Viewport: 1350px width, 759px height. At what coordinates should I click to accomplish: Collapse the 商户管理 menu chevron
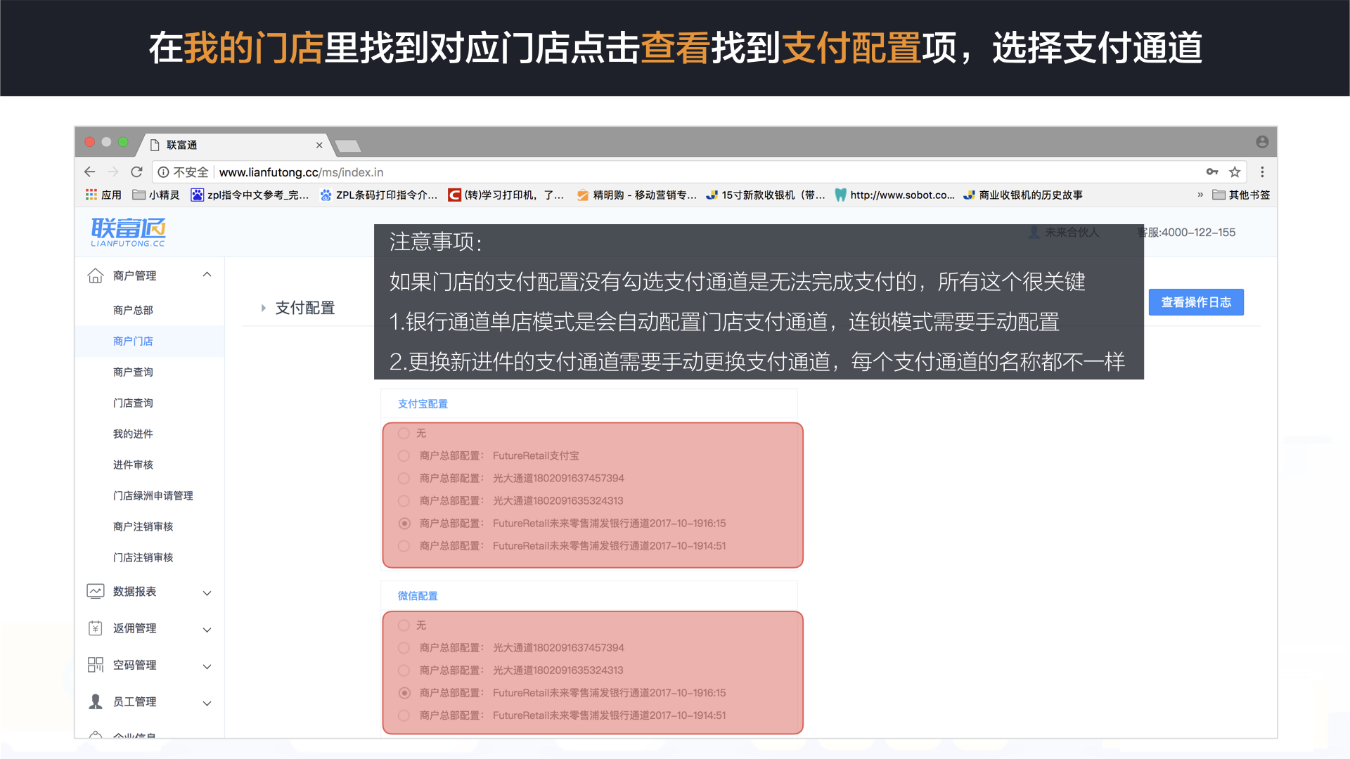[207, 275]
